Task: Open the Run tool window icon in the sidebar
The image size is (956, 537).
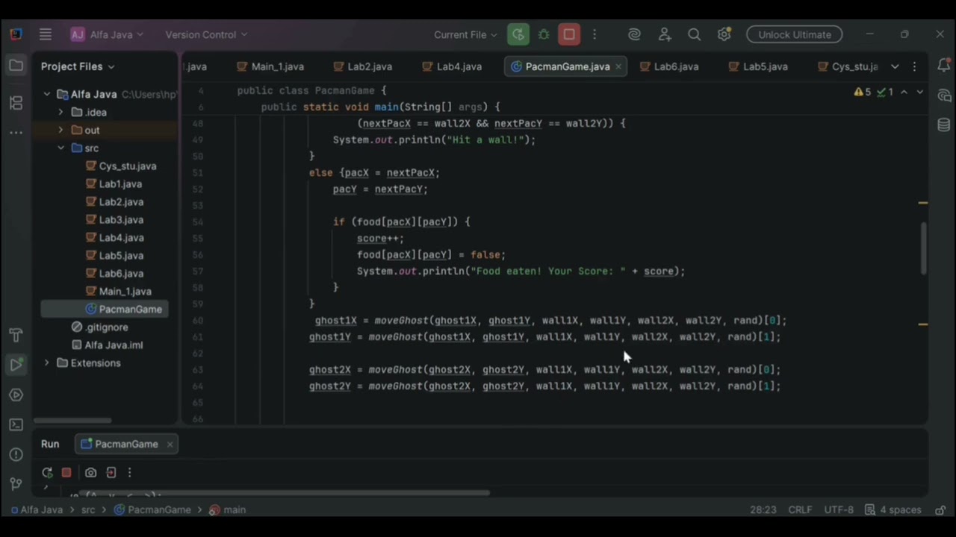Action: pyautogui.click(x=16, y=365)
